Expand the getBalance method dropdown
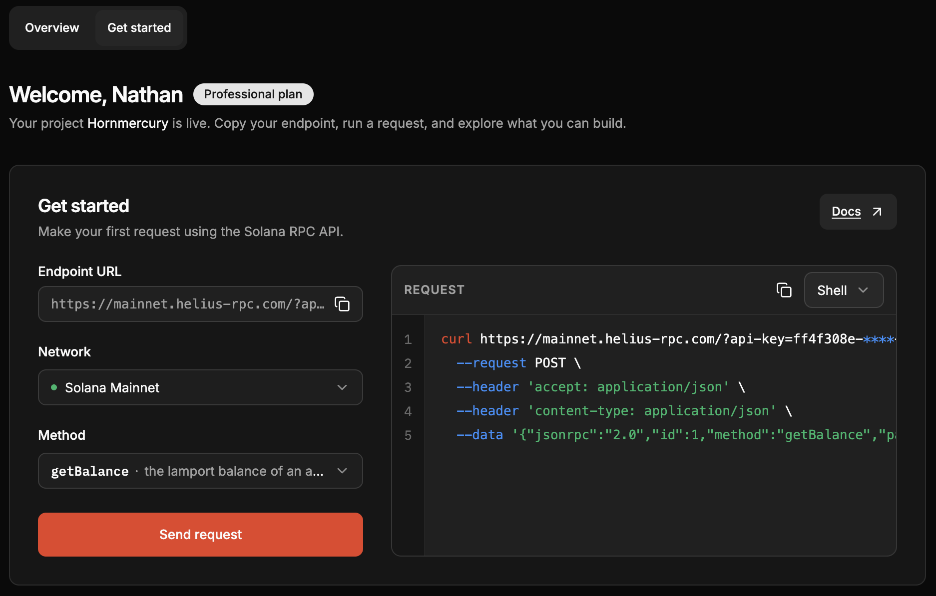936x596 pixels. click(200, 471)
